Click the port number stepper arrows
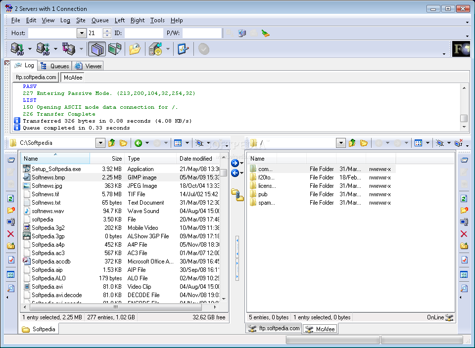Viewport: 475px width, 348px height. 107,33
